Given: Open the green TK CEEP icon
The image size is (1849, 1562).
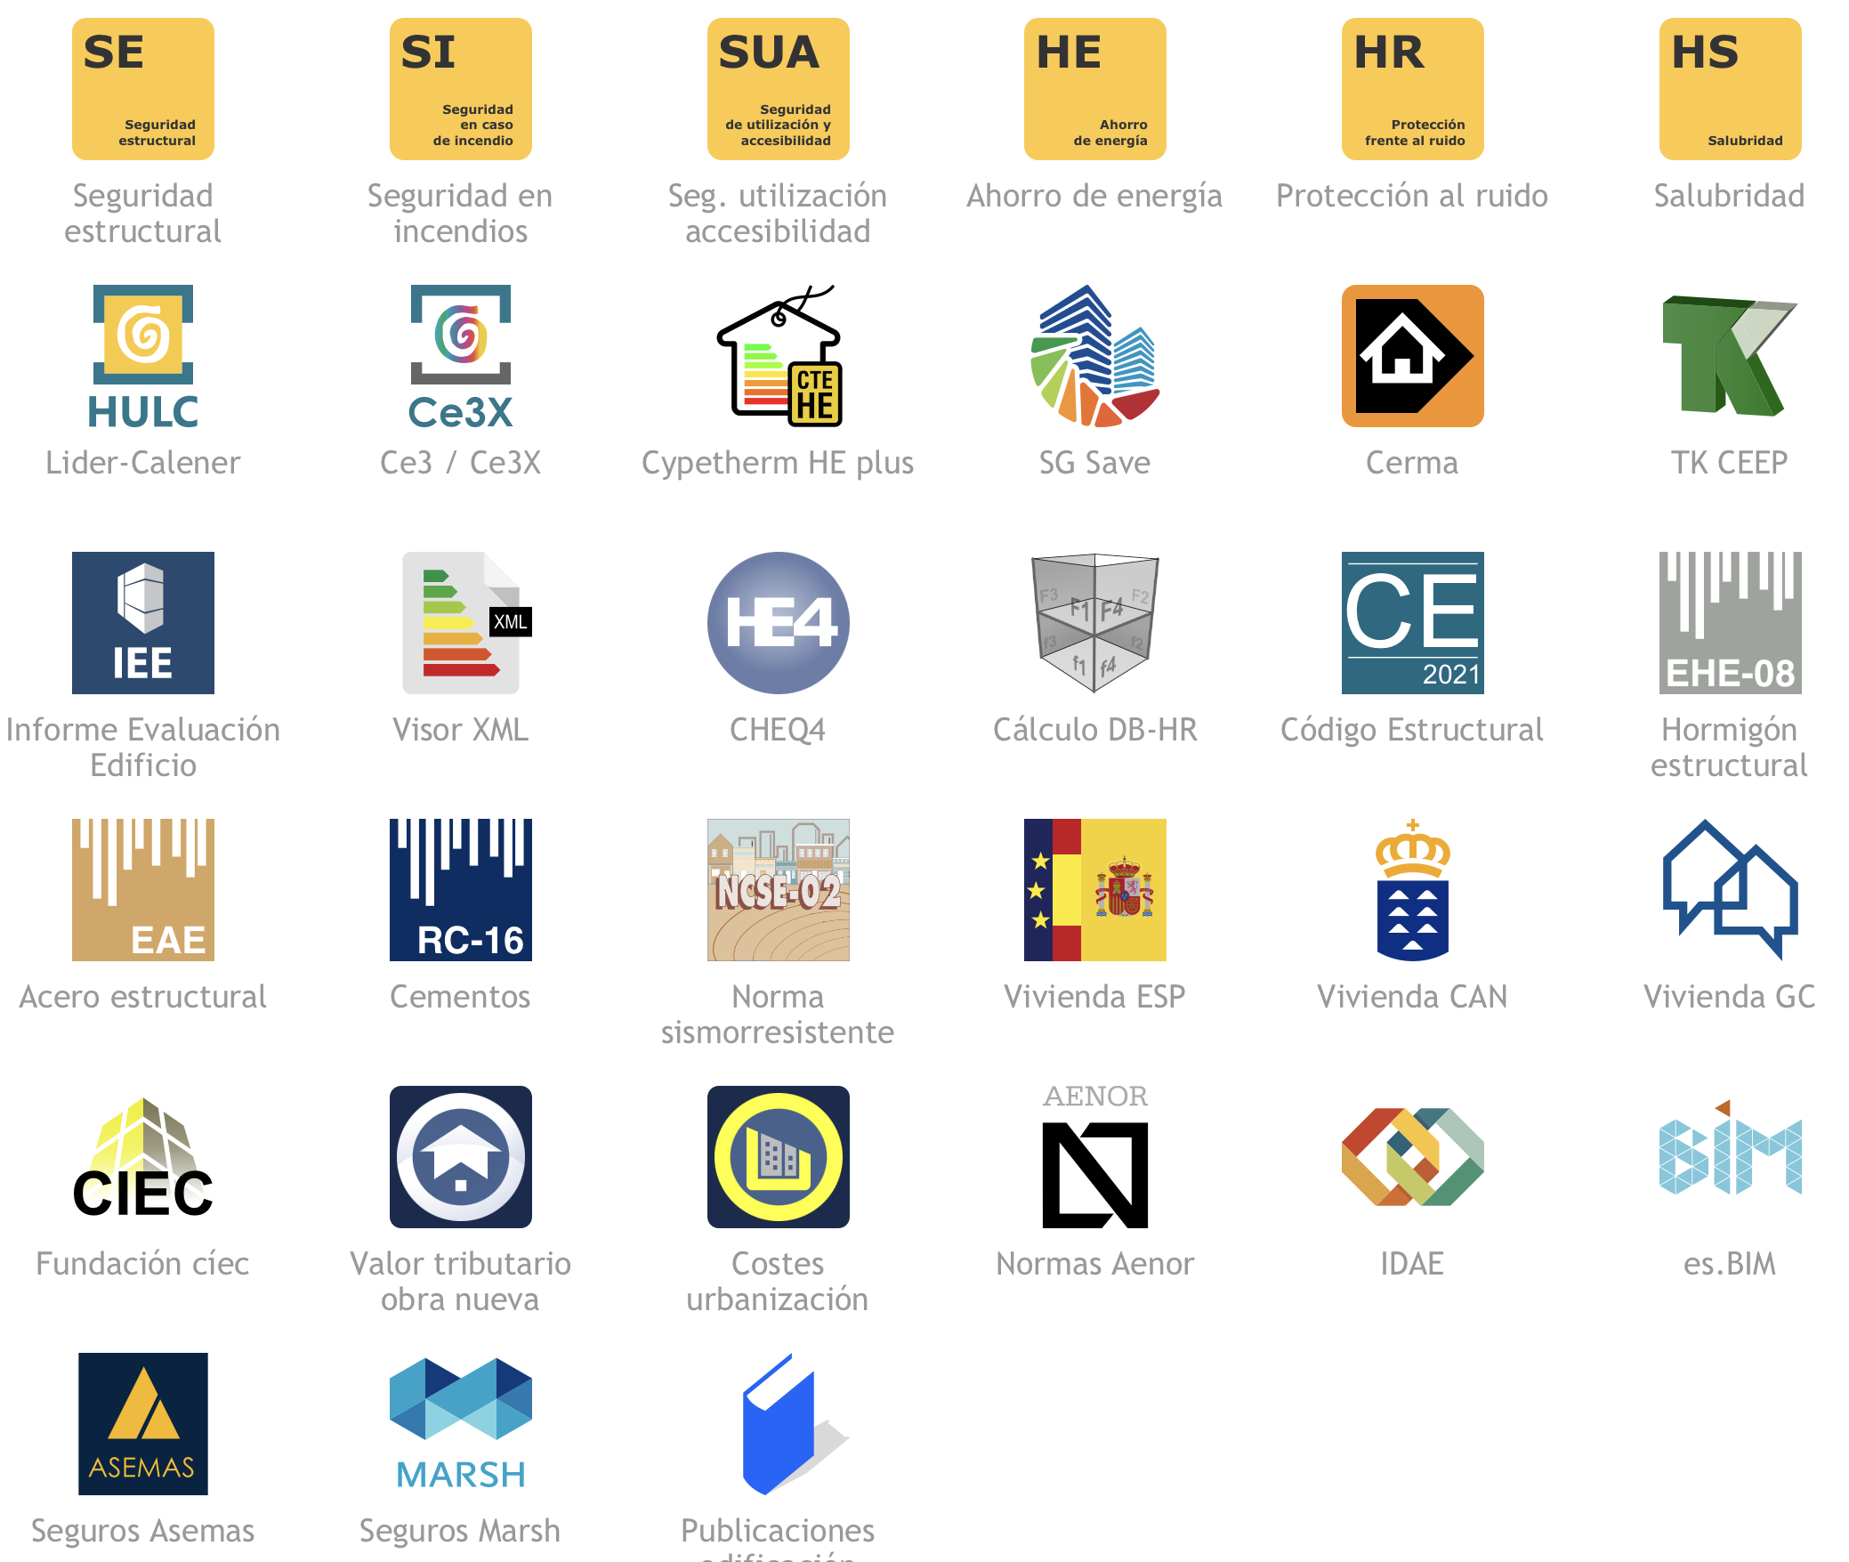Looking at the screenshot, I should 1729,356.
